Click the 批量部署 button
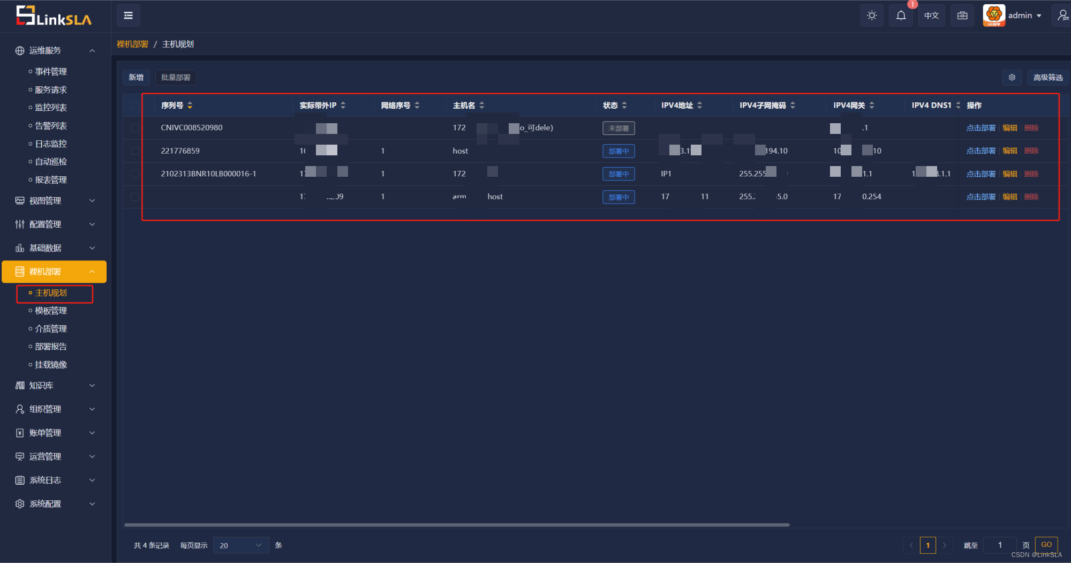 176,78
